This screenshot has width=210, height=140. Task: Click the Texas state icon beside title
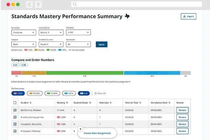click(127, 16)
